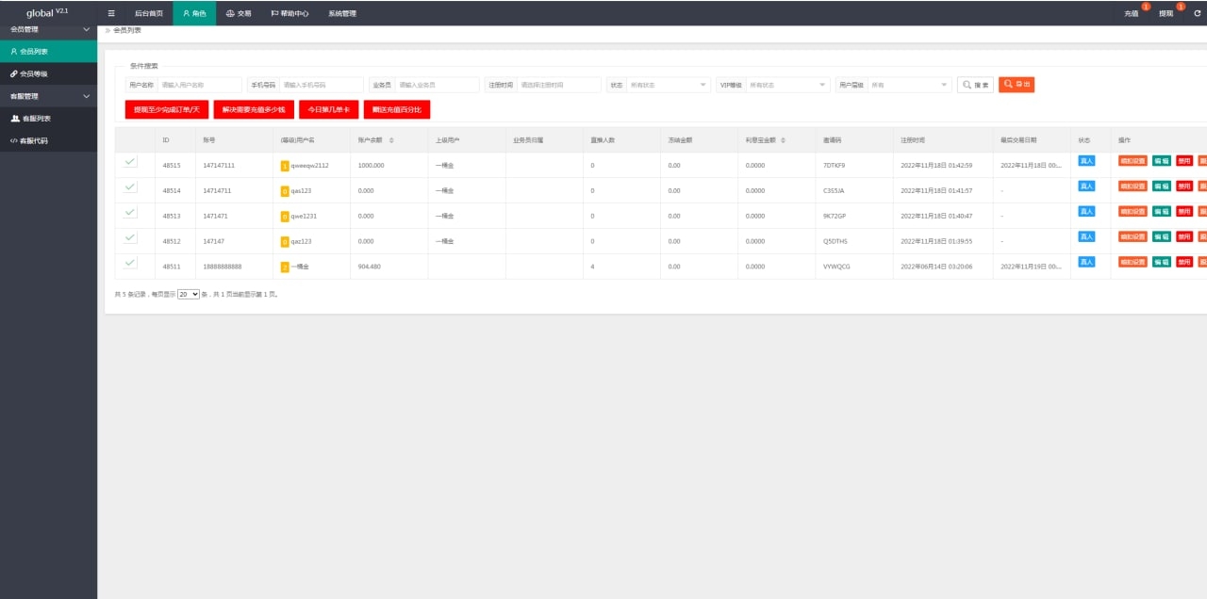Viewport: 1207px width, 599px height.
Task: Click the hamburger menu toggle icon
Action: click(111, 13)
